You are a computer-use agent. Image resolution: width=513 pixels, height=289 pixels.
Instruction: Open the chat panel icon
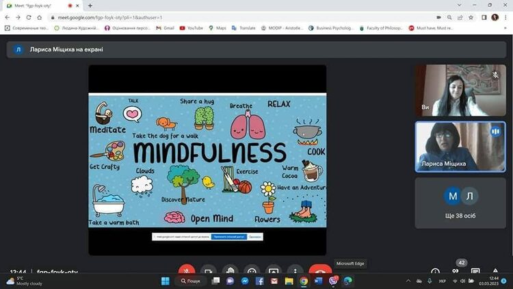tap(475, 272)
